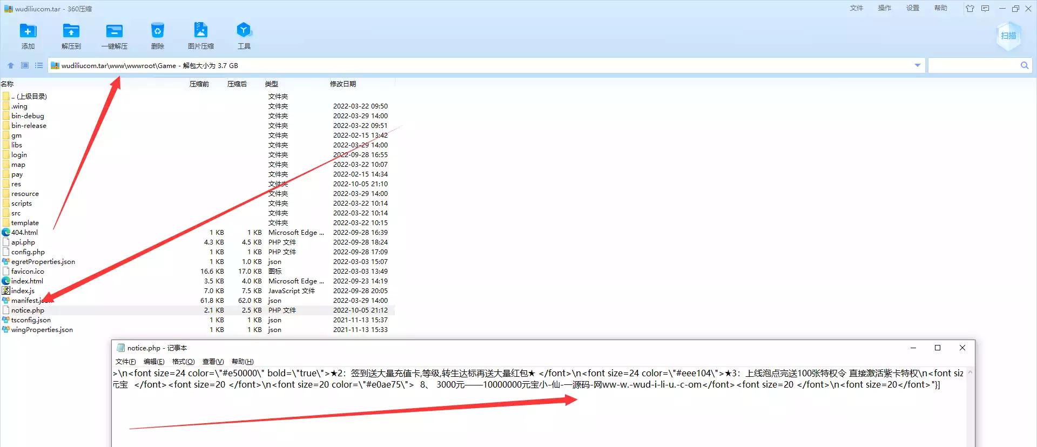The image size is (1037, 447).
Task: Sort by 名称 column header
Action: [x=7, y=84]
